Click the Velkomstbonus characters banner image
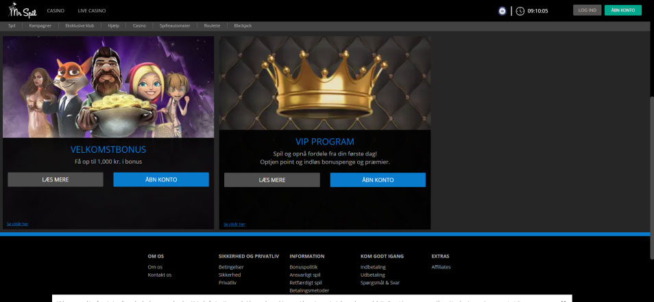Image resolution: width=654 pixels, height=302 pixels. click(x=108, y=87)
